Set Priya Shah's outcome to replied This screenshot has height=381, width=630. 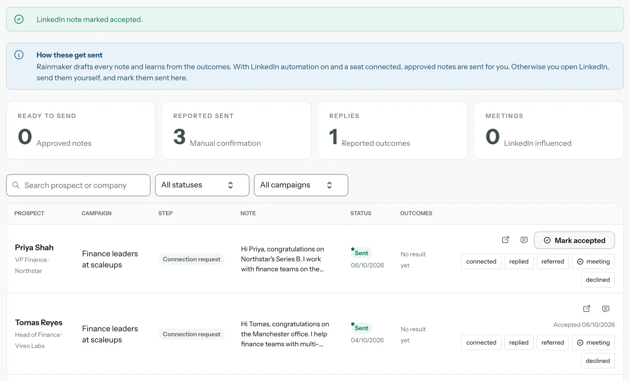519,261
